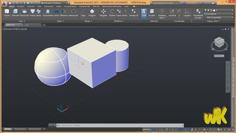
Task: Toggle the circle icon beside the plus in status bar
Action: click(x=215, y=130)
